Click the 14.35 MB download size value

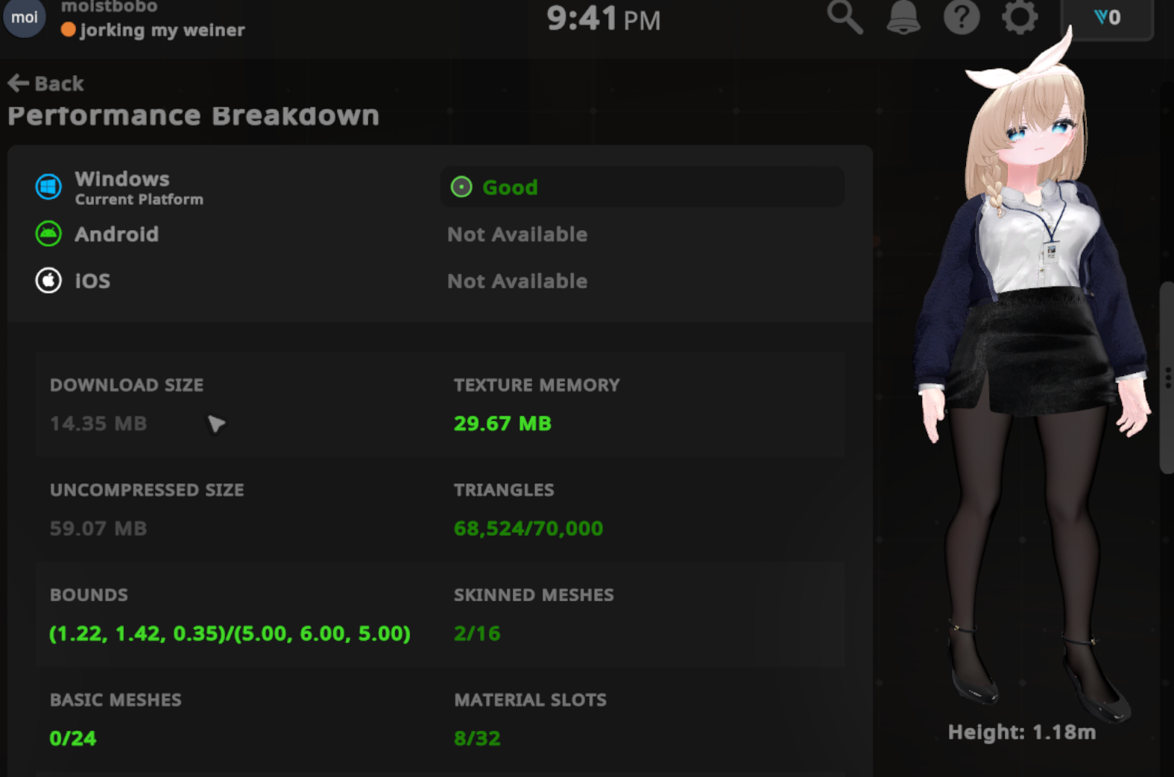[98, 424]
